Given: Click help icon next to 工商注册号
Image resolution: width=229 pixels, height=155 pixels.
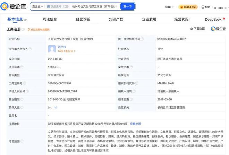Looking at the screenshot, I should (x=25, y=83).
